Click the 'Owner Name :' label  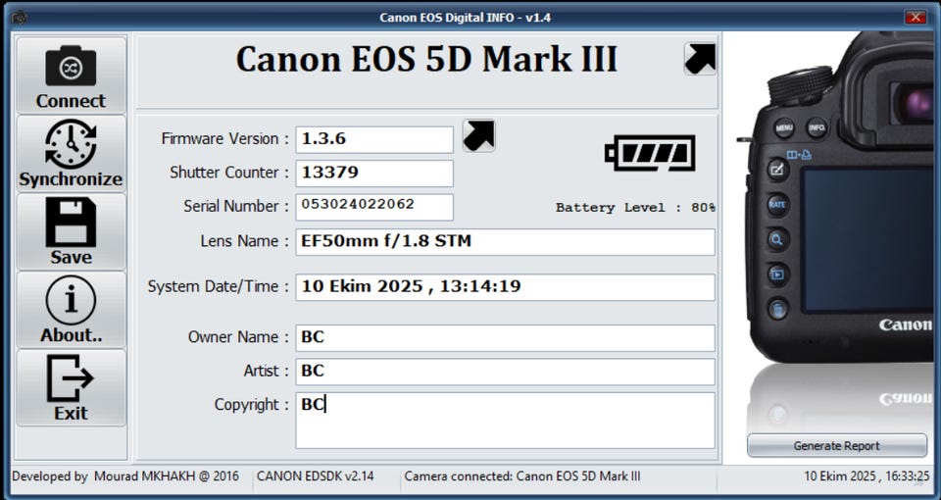(238, 336)
